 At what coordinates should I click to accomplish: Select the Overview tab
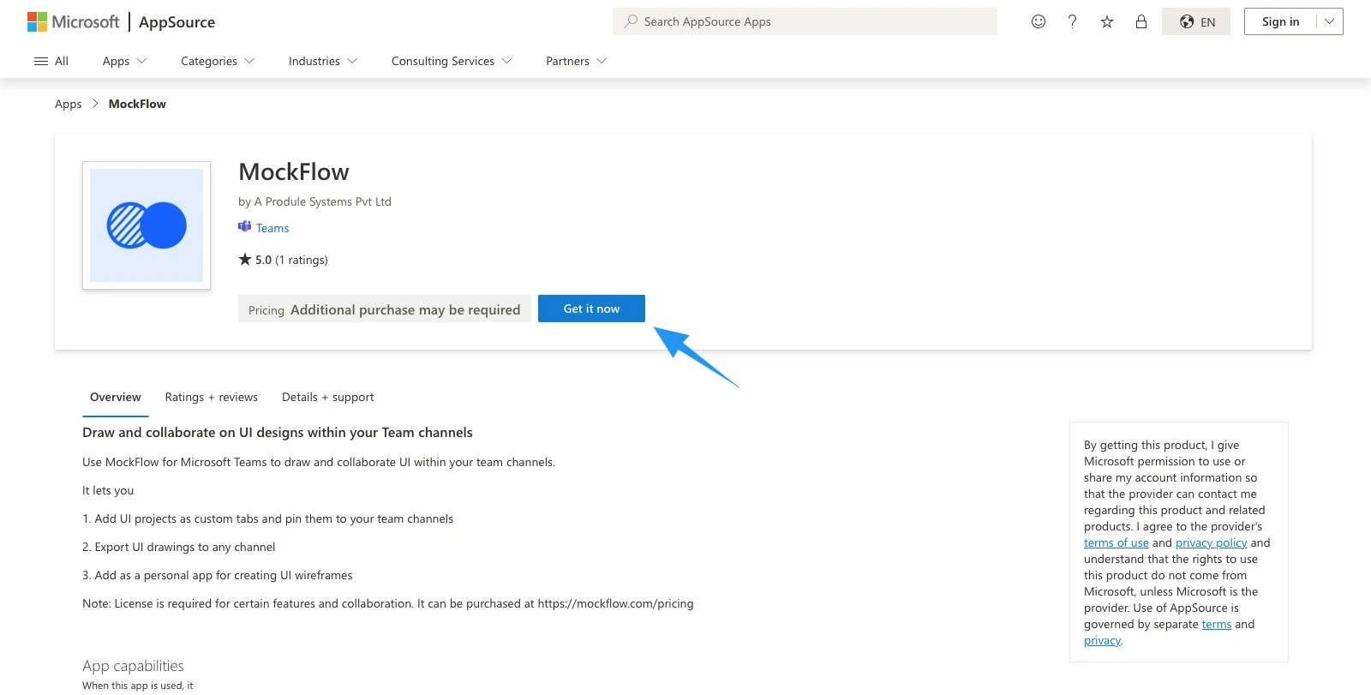pyautogui.click(x=116, y=397)
